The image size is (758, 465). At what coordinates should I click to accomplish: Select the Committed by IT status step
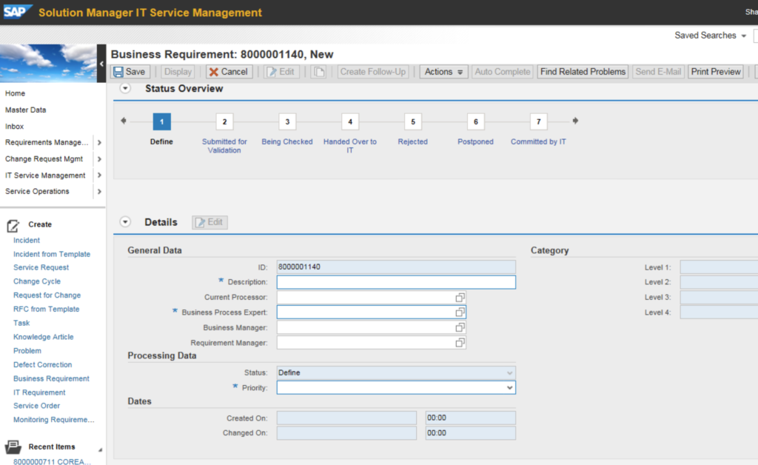tap(538, 121)
